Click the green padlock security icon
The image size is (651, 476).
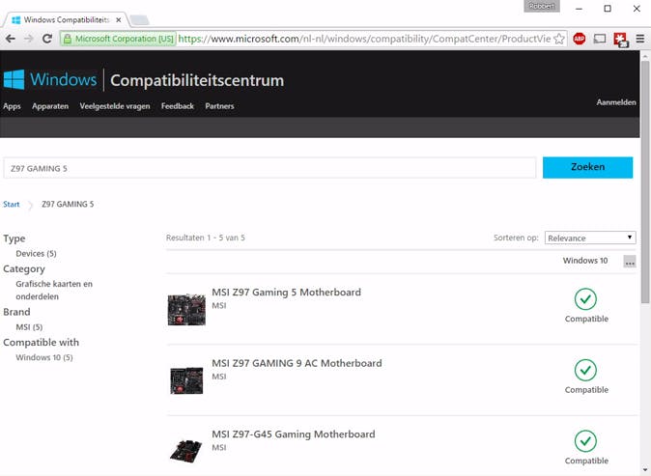(x=68, y=39)
